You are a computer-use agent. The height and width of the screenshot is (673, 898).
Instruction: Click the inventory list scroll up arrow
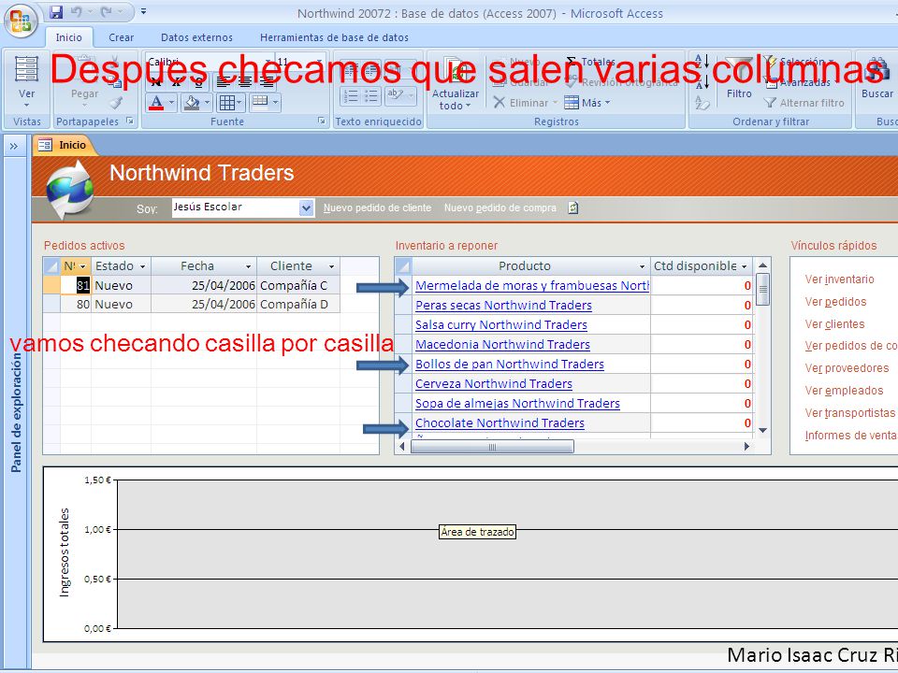763,265
